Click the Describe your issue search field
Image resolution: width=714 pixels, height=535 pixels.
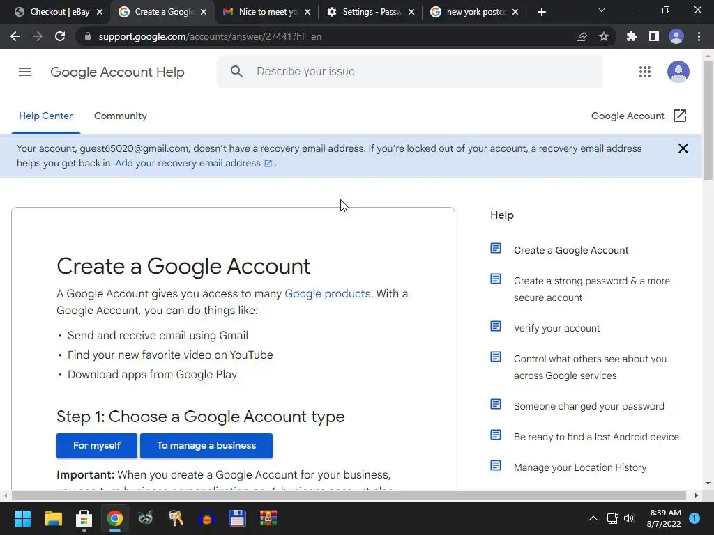410,72
